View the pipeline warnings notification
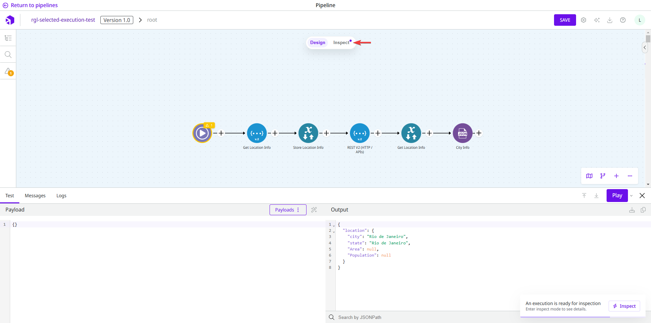 (x=8, y=71)
